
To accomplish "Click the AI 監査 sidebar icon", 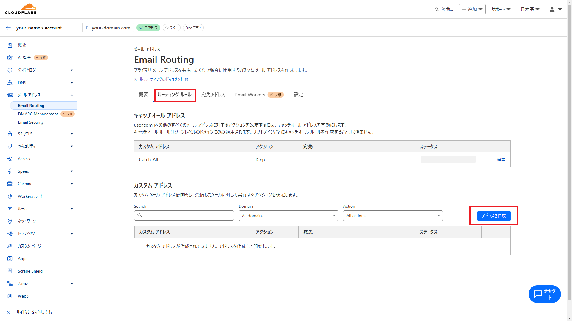I will 10,58.
